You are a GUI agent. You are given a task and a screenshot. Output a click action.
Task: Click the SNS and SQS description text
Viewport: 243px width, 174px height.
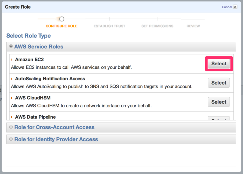point(102,86)
